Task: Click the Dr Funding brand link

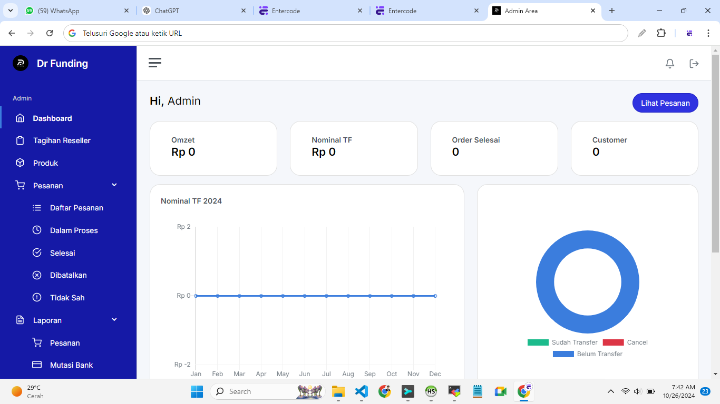Action: pos(62,64)
